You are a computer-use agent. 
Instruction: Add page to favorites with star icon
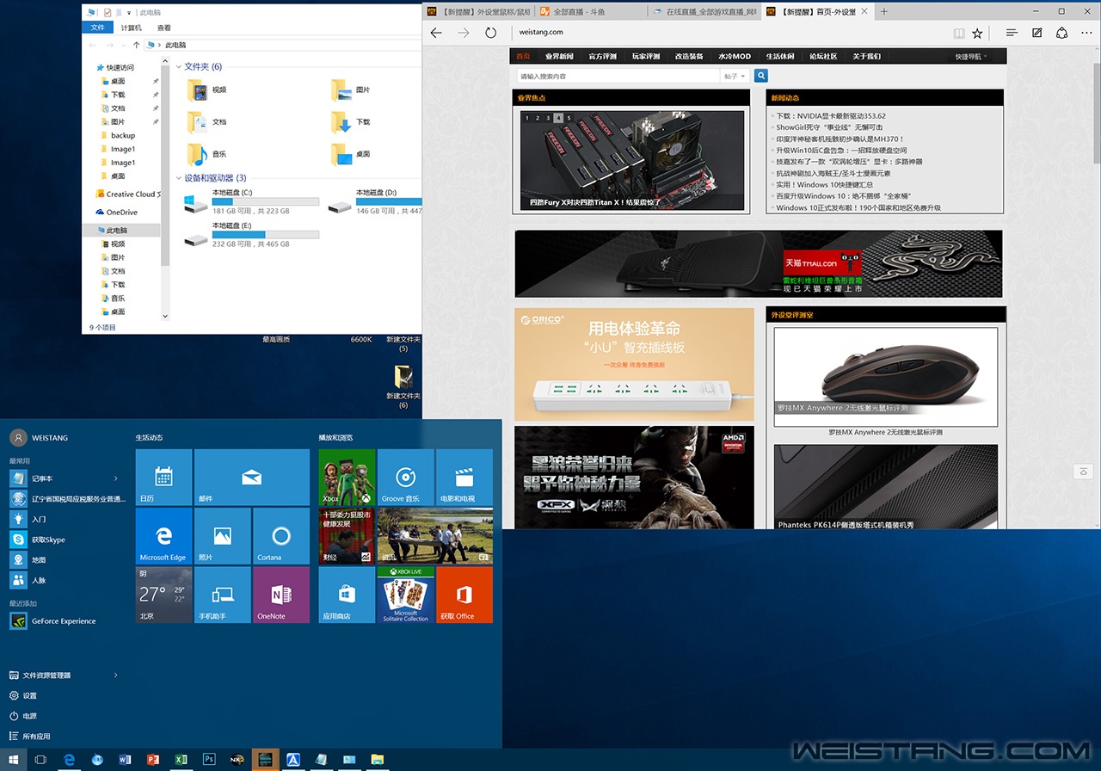point(977,33)
